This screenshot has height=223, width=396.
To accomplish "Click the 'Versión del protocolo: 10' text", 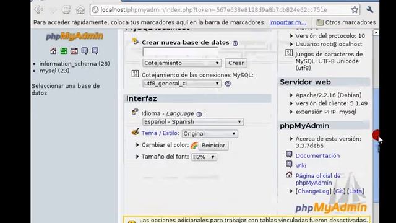I will [x=330, y=36].
